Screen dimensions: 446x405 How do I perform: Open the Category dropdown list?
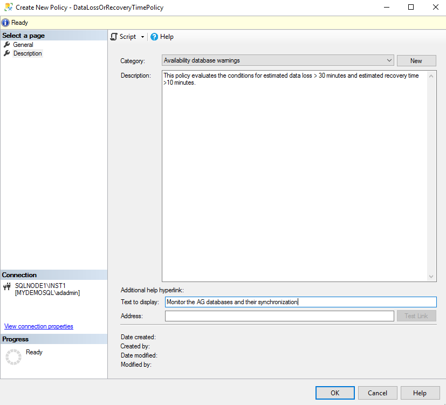tap(390, 60)
